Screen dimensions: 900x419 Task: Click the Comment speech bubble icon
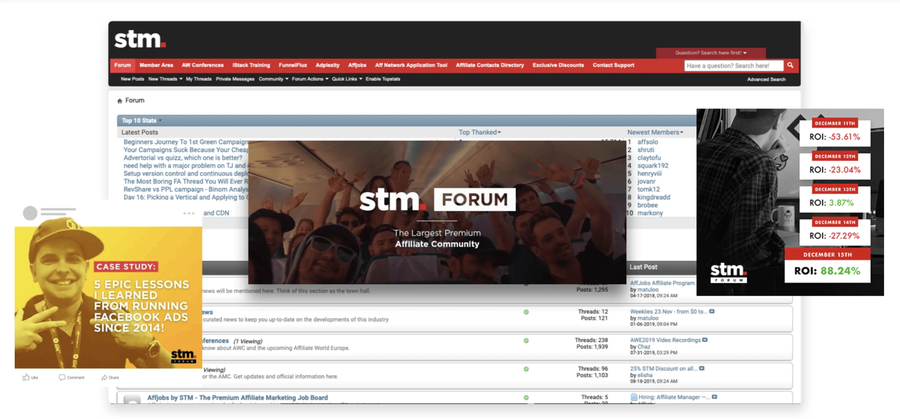(62, 377)
